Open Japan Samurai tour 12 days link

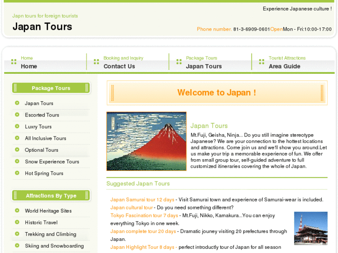[142, 200]
